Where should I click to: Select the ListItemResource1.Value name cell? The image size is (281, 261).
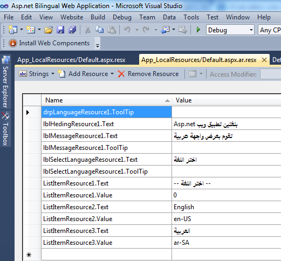(106, 195)
